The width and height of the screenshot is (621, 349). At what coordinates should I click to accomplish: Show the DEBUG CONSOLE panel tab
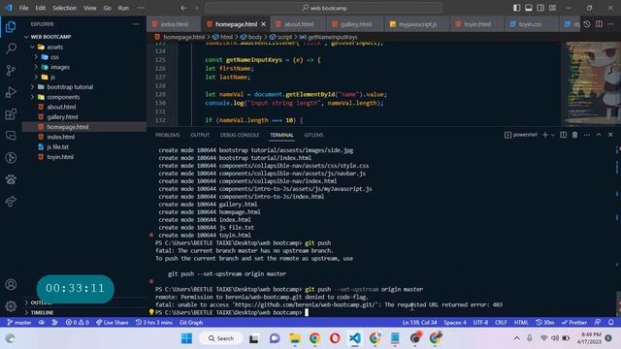[x=240, y=135]
